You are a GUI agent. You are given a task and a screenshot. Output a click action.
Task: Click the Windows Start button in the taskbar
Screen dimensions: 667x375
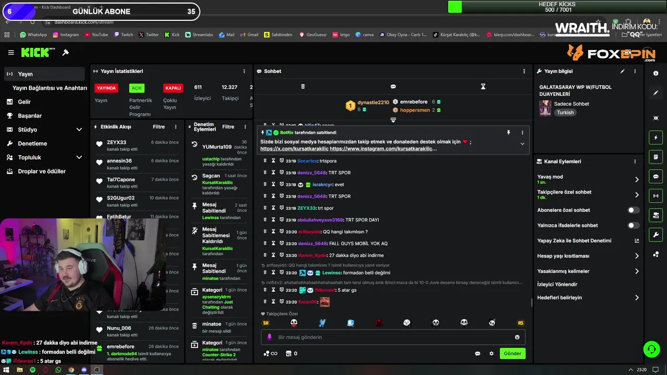point(6,370)
